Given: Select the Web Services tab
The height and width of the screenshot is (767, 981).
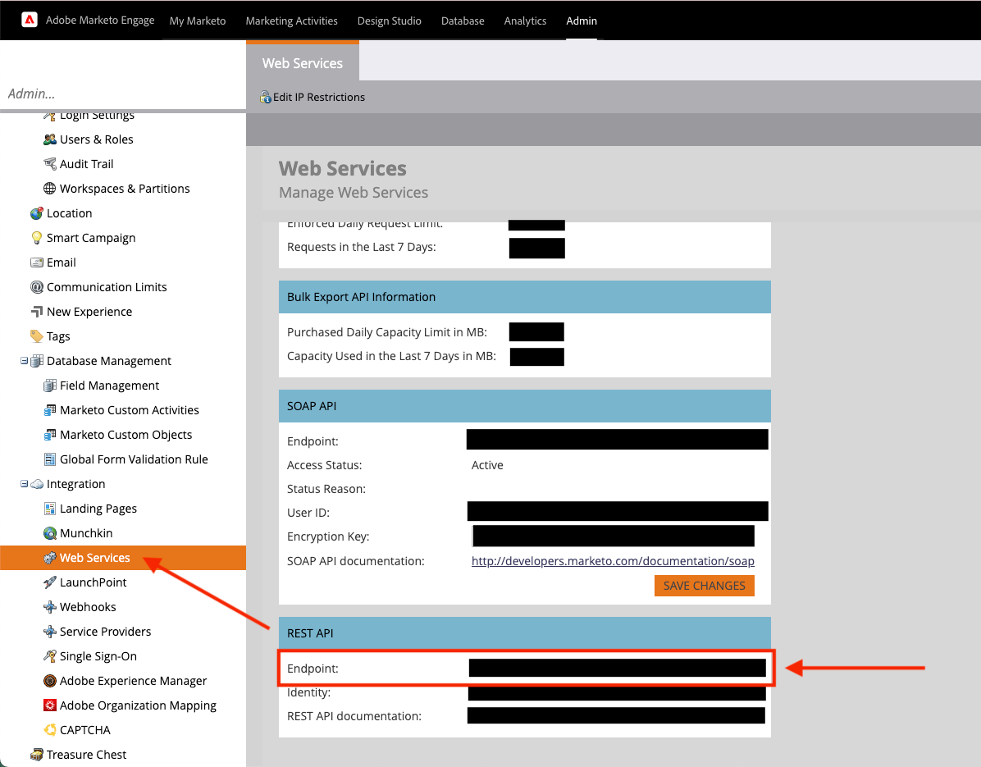Looking at the screenshot, I should pyautogui.click(x=303, y=62).
